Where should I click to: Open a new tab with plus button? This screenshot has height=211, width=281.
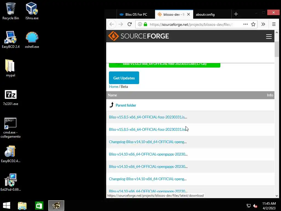[236, 14]
